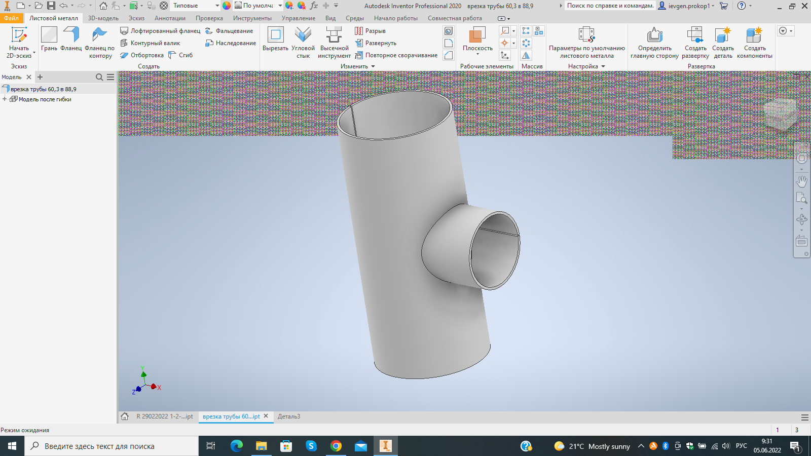Open the Файл menu

(11, 18)
